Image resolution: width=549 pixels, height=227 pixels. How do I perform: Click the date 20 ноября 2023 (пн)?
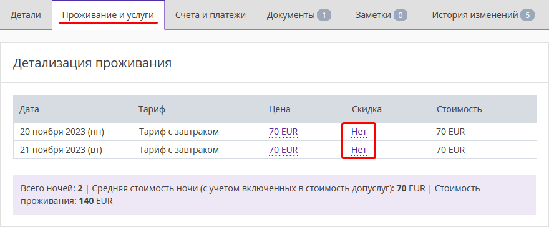(62, 132)
